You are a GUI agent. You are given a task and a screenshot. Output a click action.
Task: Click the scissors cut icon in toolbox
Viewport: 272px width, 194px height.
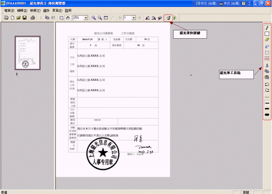click(267, 66)
